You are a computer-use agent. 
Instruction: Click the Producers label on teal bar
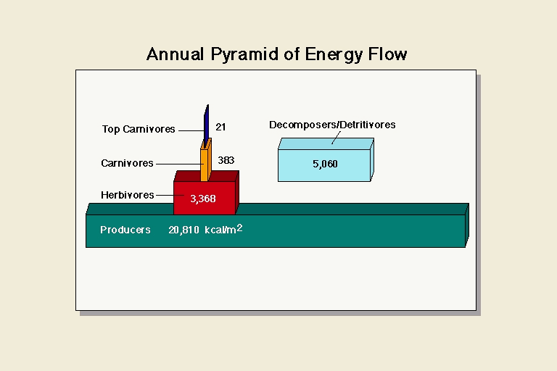[x=125, y=230]
